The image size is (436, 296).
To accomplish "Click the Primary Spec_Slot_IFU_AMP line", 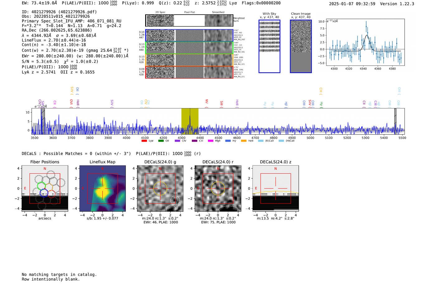I will 72,21.
